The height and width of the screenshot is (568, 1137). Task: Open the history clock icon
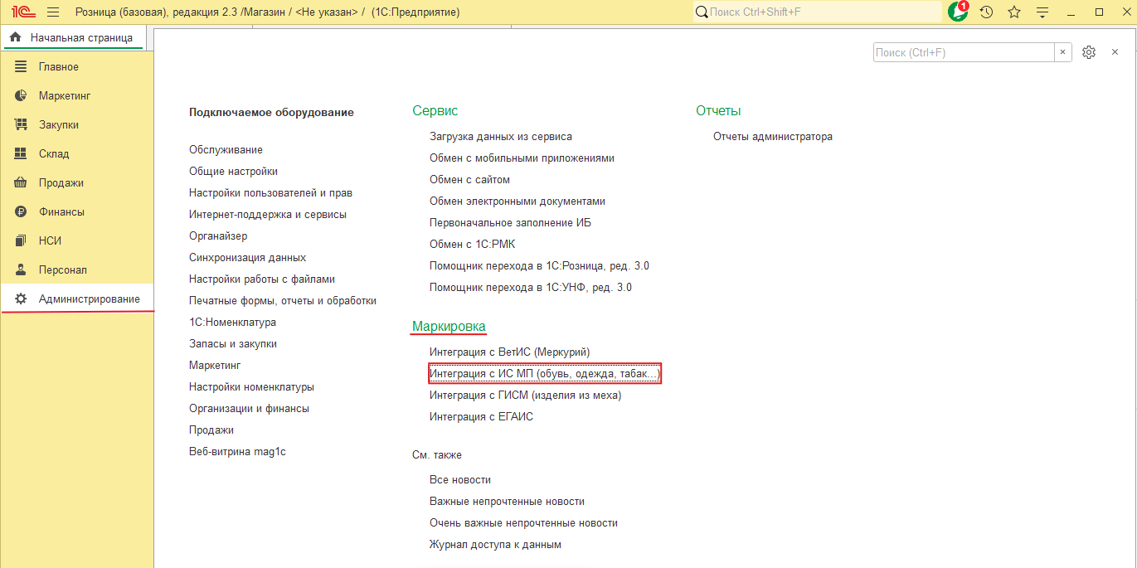click(986, 12)
